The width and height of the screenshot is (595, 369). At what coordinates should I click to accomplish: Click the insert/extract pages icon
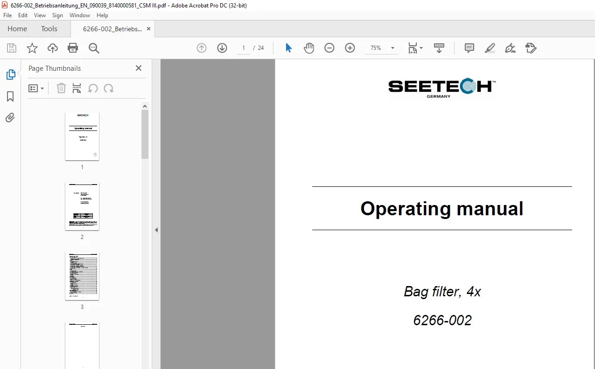click(x=77, y=88)
